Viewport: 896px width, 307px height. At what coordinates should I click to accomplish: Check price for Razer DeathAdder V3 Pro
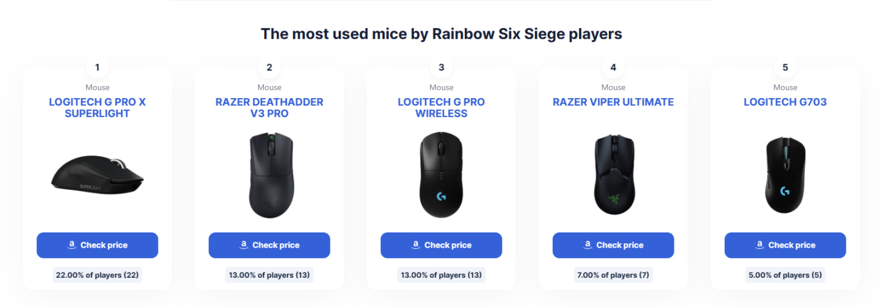[x=269, y=245]
